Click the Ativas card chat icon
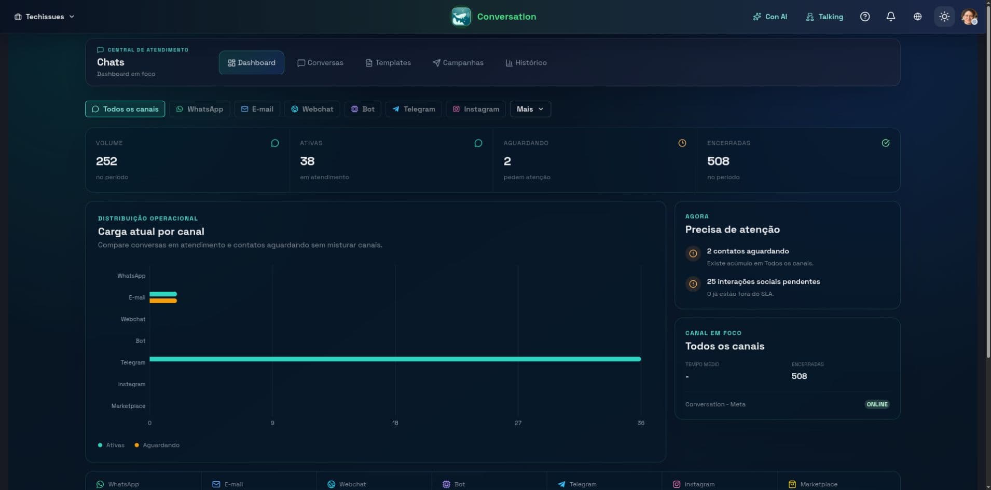This screenshot has height=490, width=991. (x=478, y=143)
